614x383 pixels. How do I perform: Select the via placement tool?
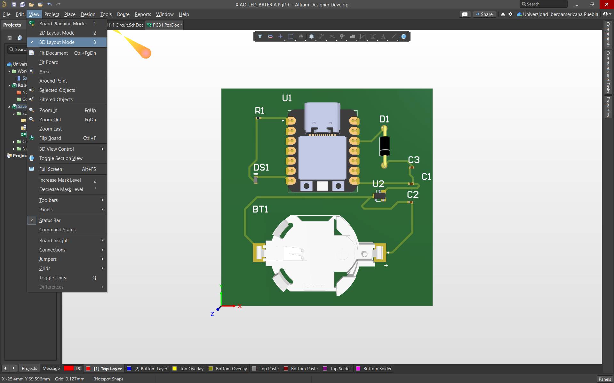(x=342, y=36)
